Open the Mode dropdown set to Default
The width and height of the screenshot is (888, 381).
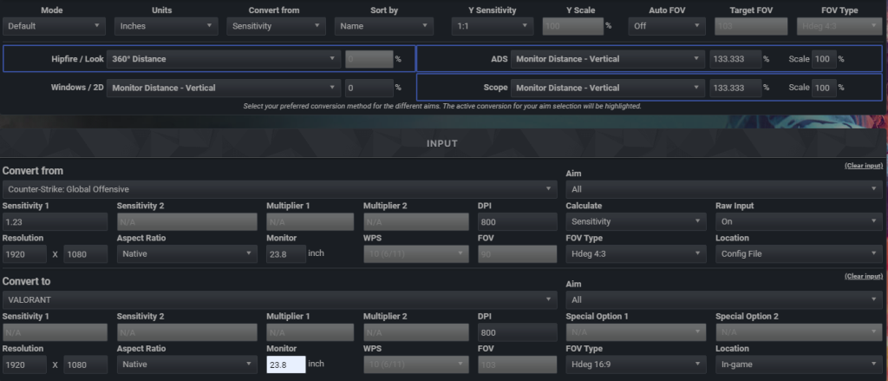point(54,26)
